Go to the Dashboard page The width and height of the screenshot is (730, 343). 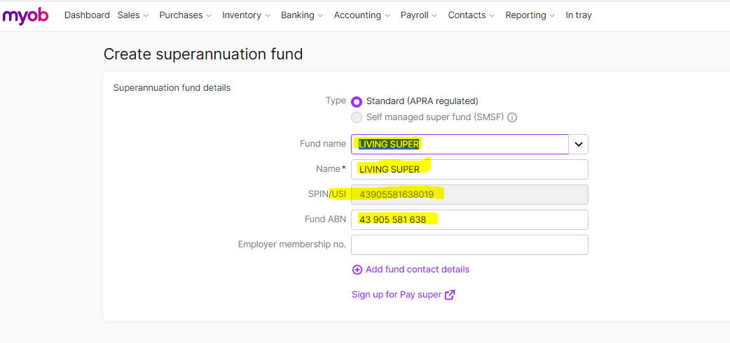(87, 15)
